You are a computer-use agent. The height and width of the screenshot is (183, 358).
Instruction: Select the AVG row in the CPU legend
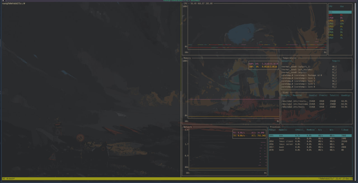[340, 15]
